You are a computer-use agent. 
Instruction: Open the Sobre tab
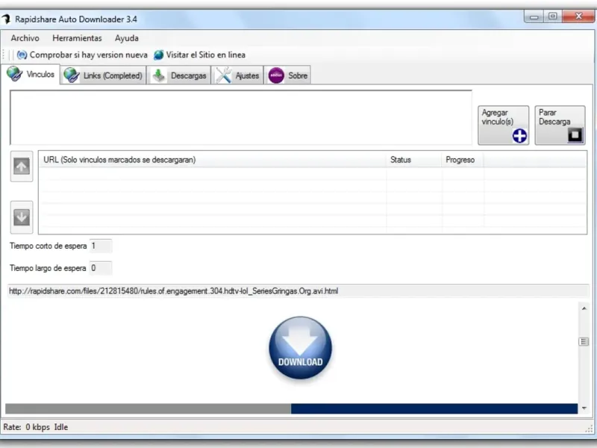click(287, 75)
